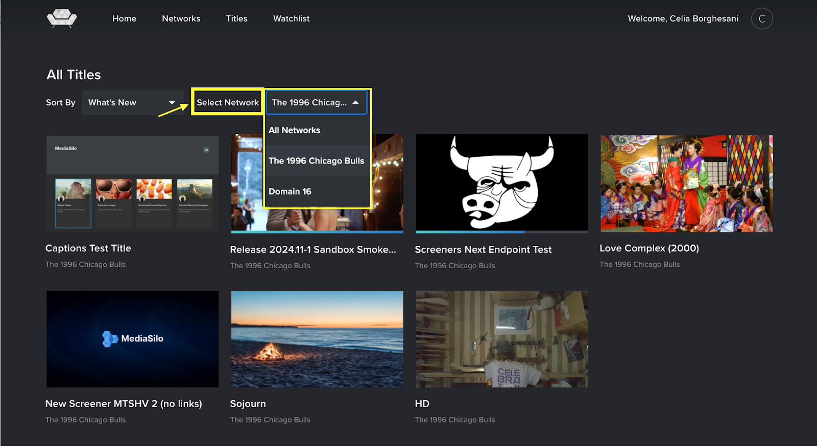Click progress bar under Release 2024.11-1 thumbnail
This screenshot has height=446, width=817.
[317, 232]
